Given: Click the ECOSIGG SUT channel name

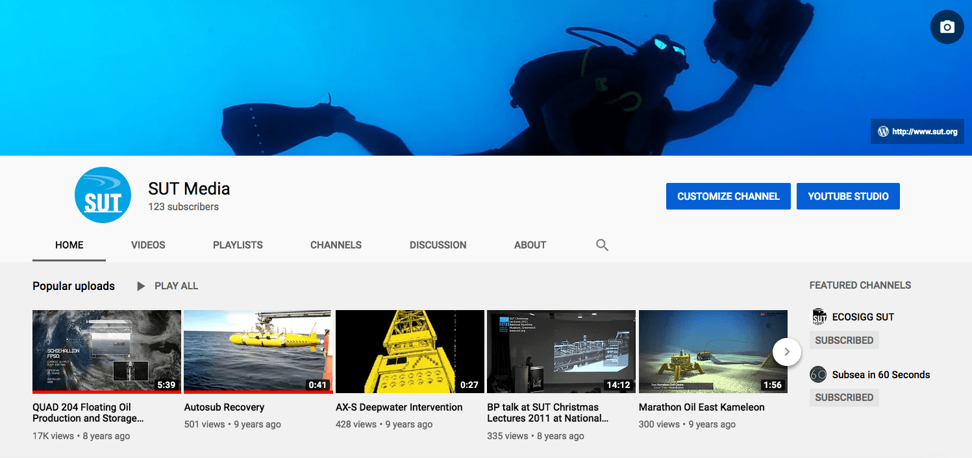Looking at the screenshot, I should click(x=863, y=317).
